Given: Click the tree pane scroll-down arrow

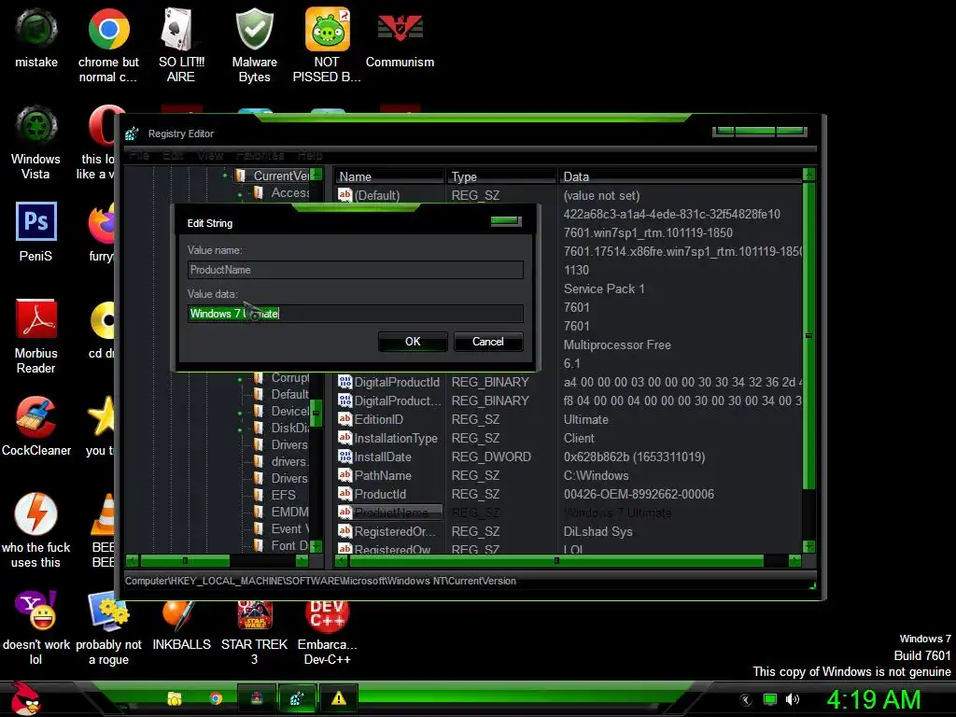Looking at the screenshot, I should (x=316, y=546).
